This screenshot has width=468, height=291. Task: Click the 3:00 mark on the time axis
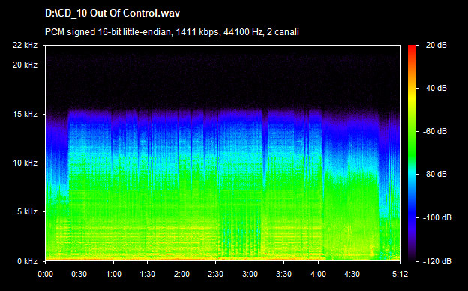(250, 274)
